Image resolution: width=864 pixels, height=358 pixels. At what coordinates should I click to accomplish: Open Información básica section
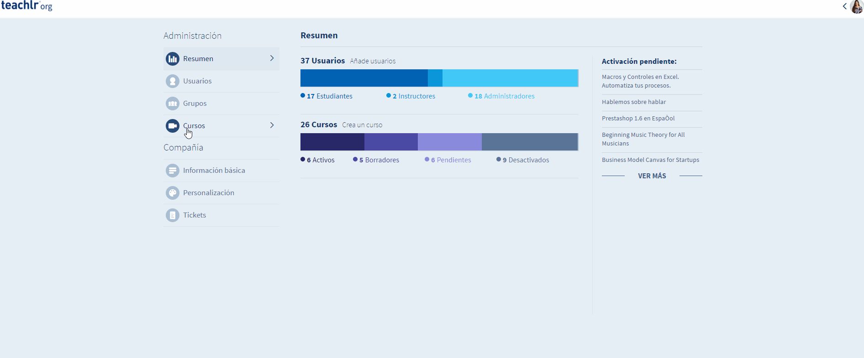[x=221, y=171]
